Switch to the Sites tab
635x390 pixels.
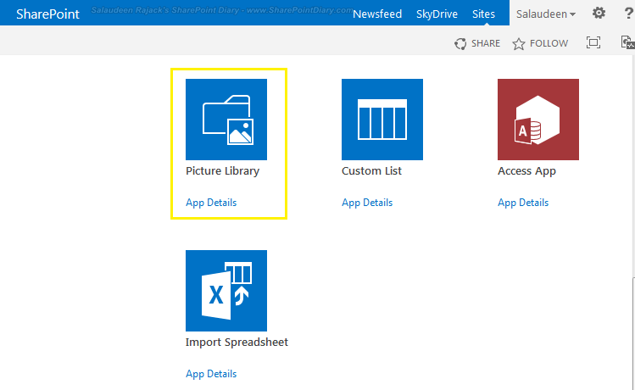[x=483, y=14]
